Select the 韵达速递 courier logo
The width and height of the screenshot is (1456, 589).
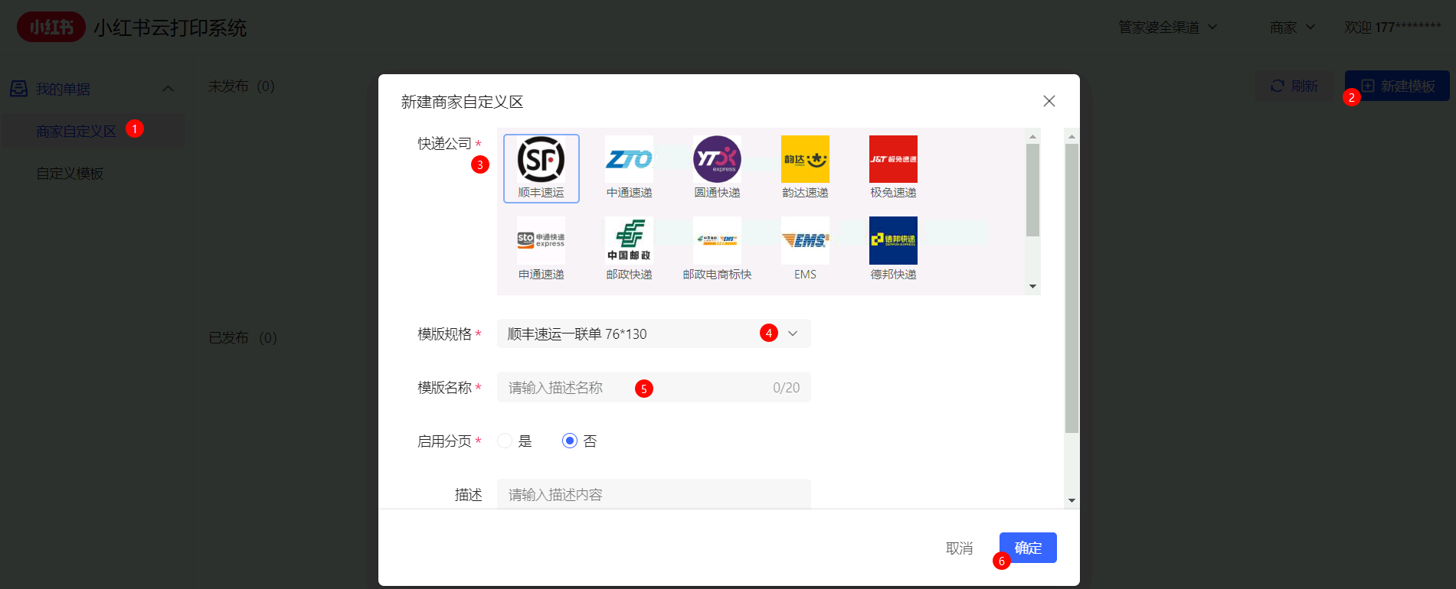pos(805,159)
